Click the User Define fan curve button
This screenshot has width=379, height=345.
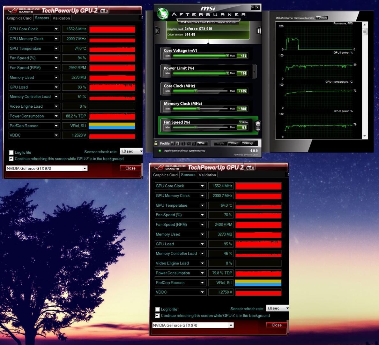[258, 126]
